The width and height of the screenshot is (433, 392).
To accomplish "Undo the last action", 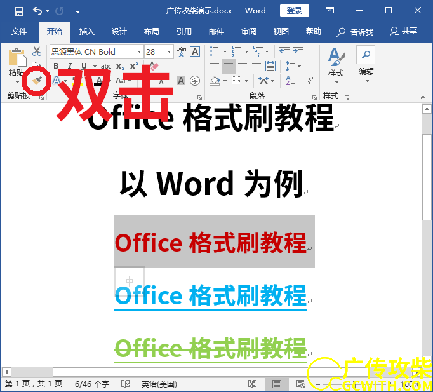I will click(x=37, y=11).
